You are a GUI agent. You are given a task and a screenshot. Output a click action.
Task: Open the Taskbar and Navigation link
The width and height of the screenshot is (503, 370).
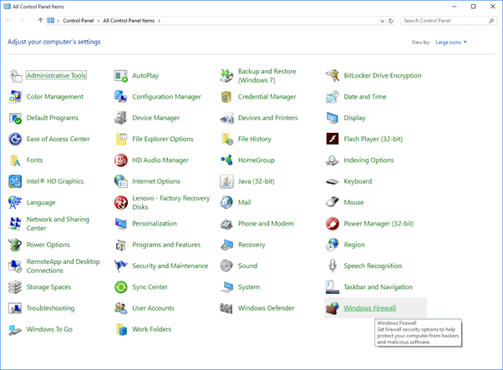coord(378,287)
